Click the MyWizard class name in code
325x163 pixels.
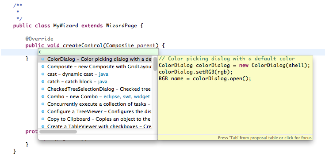point(65,26)
